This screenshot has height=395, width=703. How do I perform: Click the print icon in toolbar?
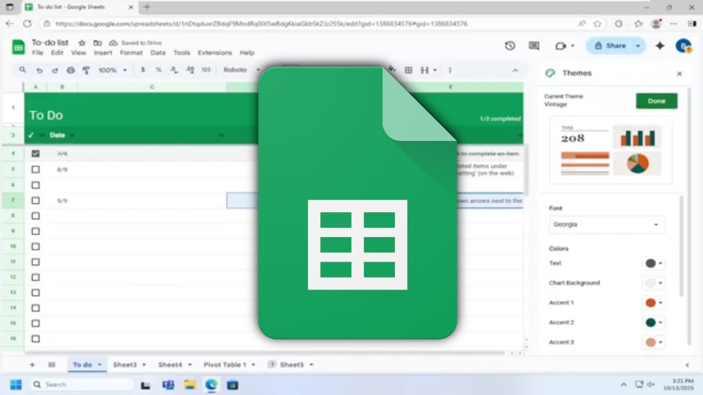[x=70, y=70]
